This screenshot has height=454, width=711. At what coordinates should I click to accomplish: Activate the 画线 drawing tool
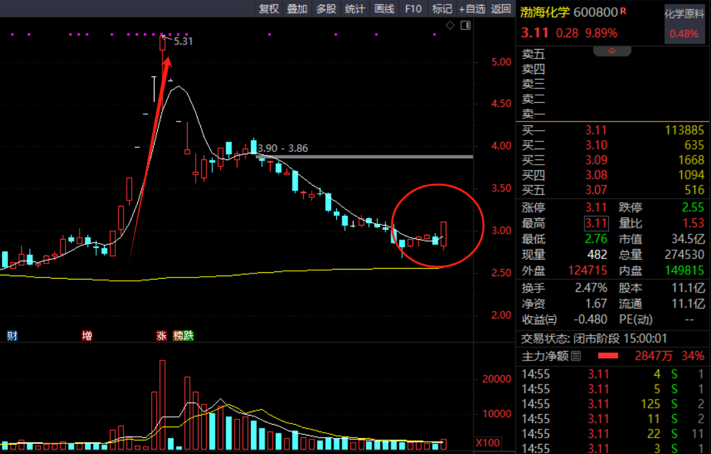pos(384,9)
